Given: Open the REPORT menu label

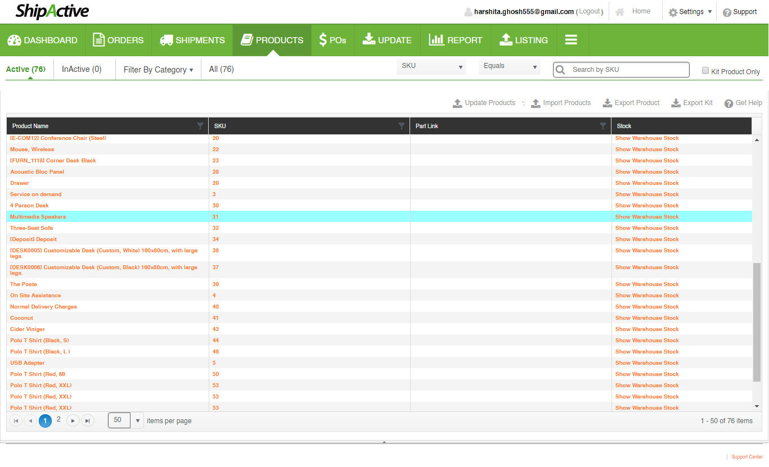Looking at the screenshot, I should click(x=465, y=40).
